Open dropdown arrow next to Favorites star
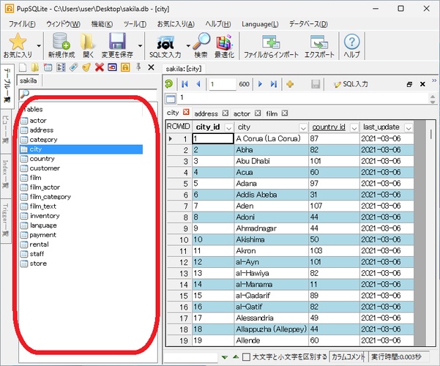Viewport: 440px width, 366px height. click(39, 45)
